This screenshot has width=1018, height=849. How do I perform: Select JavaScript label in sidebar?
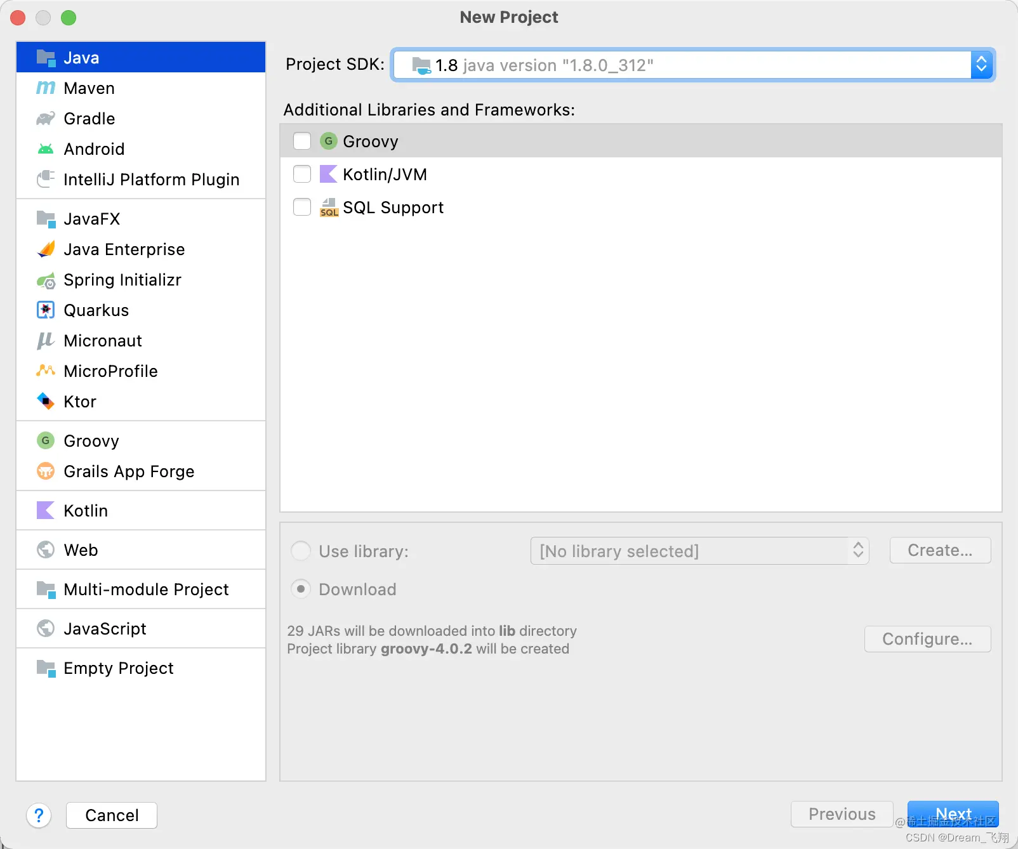pyautogui.click(x=105, y=629)
